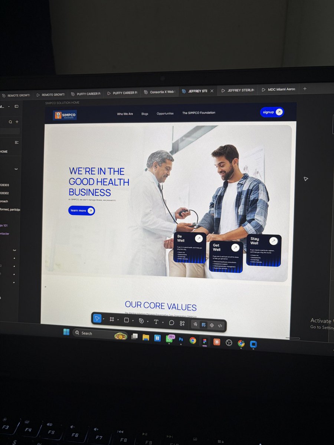Click Who We Are nav link
Image resolution: width=334 pixels, height=445 pixels.
(x=125, y=114)
